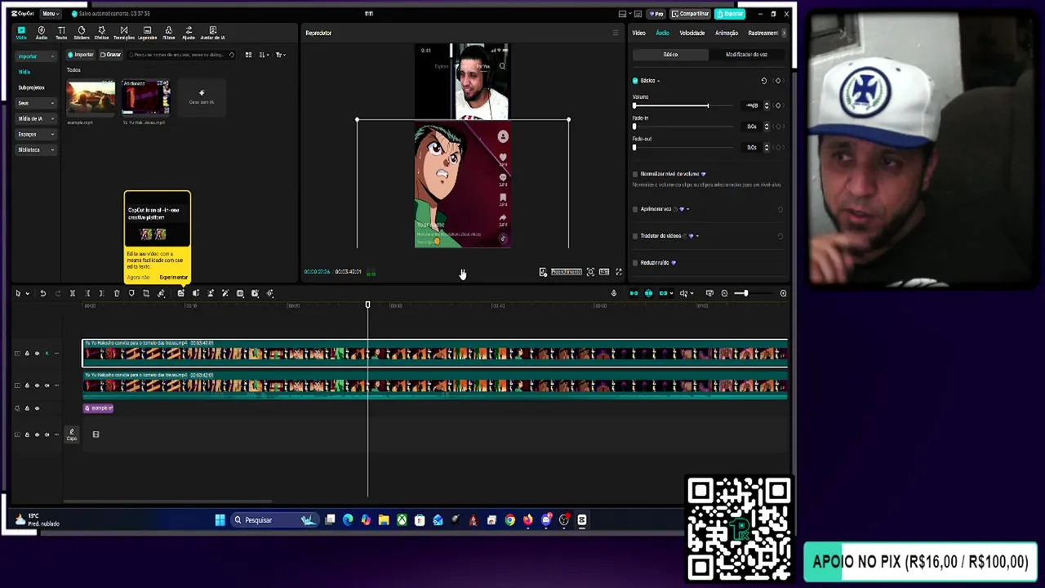Screen dimensions: 1045x588
Task: Click the delete trash icon in timeline toolbar
Action: 116,293
